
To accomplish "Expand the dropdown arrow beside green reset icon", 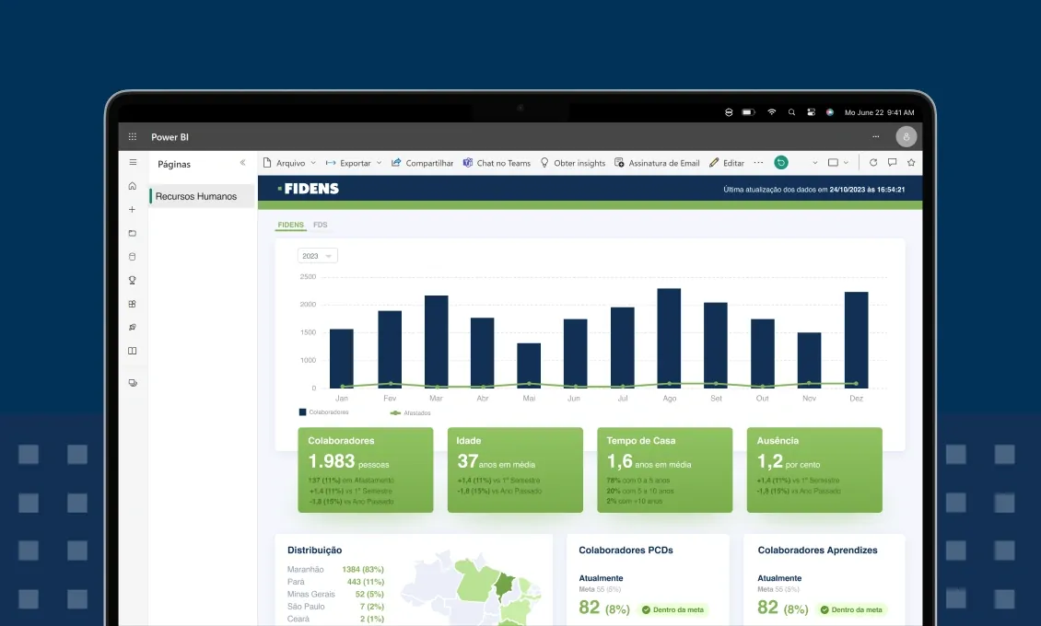I will tap(814, 163).
